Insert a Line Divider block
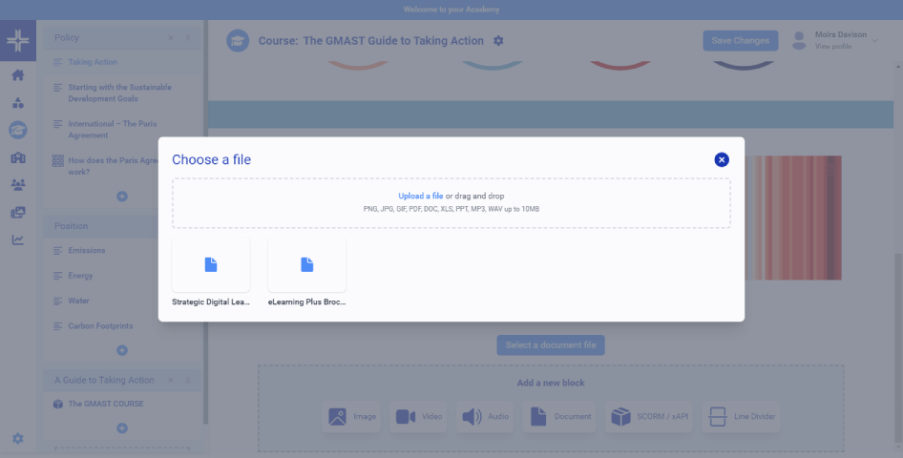 (741, 417)
